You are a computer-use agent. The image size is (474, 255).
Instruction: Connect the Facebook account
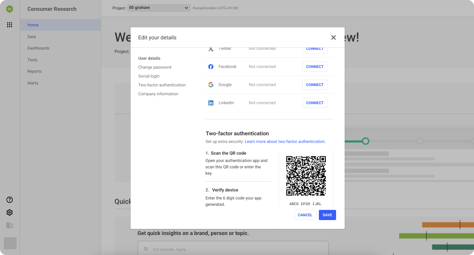pyautogui.click(x=315, y=67)
